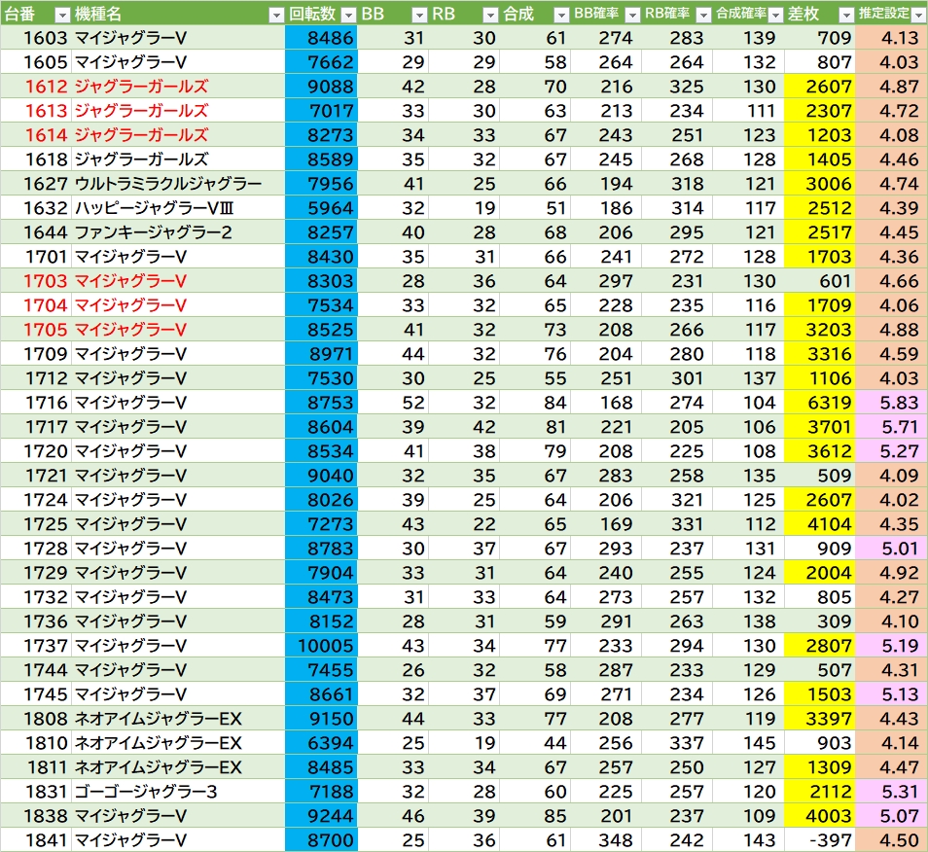Viewport: 928px width, 852px height.
Task: Select 回転数 cell 9040 in row 1721
Action: coord(321,475)
